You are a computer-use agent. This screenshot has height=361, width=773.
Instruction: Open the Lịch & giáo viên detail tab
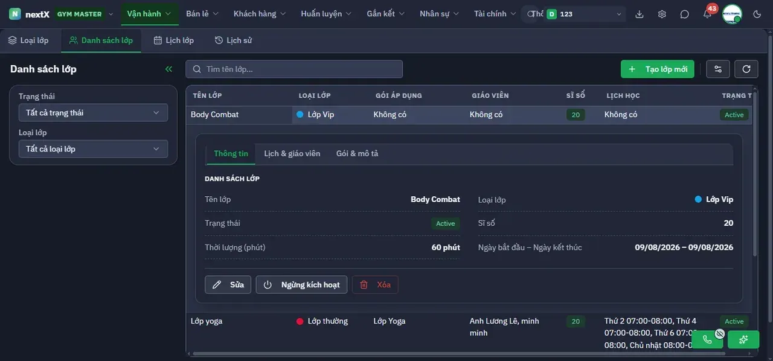click(292, 153)
